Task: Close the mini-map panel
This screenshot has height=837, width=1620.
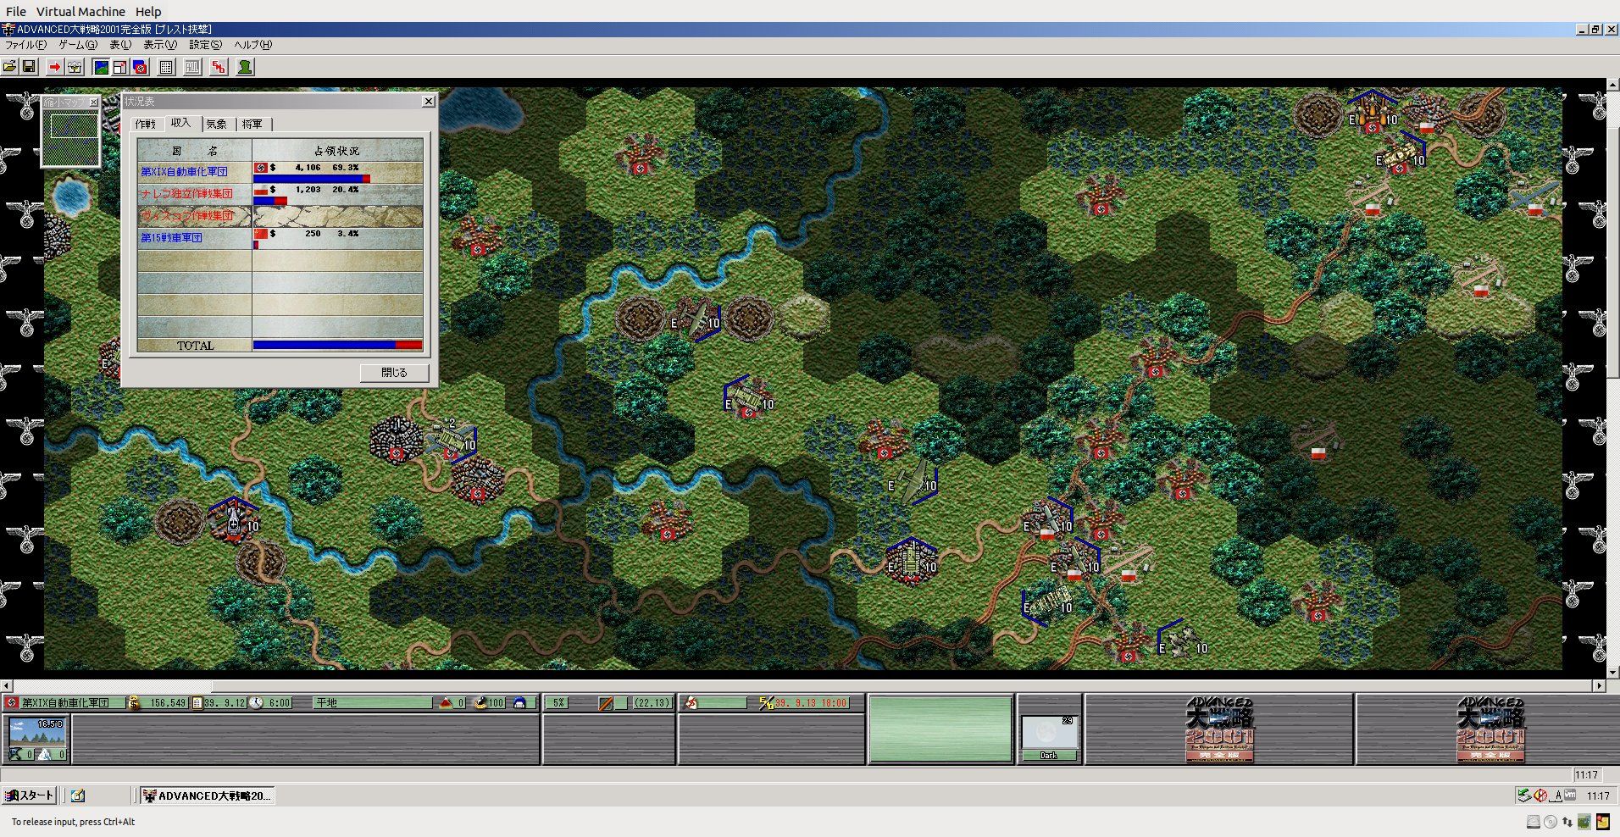Action: pos(94,103)
